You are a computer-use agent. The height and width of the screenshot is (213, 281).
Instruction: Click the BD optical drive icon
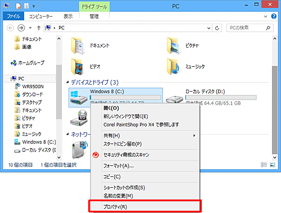pos(79,117)
